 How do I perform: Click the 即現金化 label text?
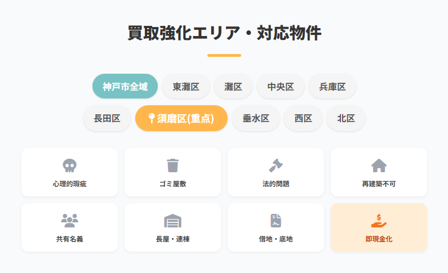[379, 239]
